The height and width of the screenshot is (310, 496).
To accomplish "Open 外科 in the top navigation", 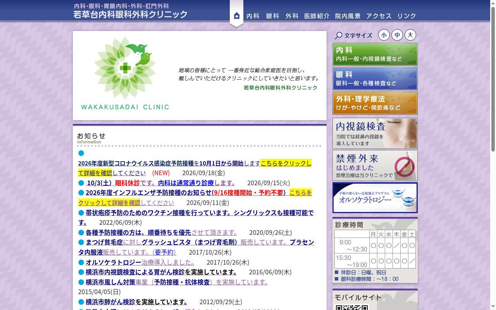I will 292,16.
